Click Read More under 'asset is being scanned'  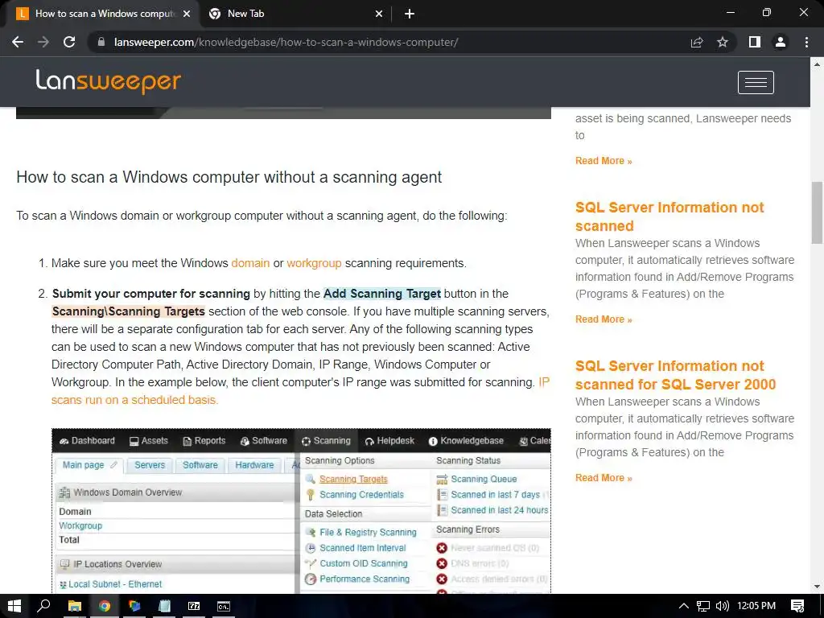(x=604, y=161)
